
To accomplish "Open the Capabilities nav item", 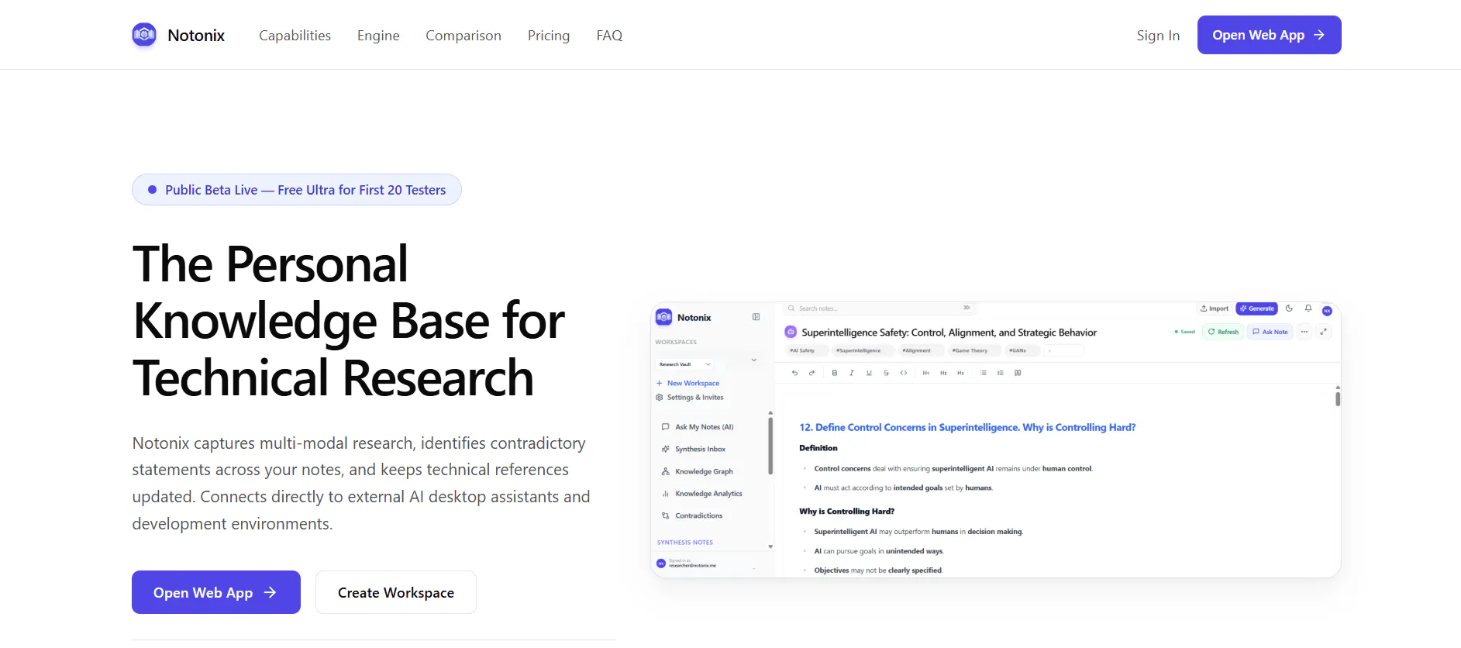I will coord(295,36).
